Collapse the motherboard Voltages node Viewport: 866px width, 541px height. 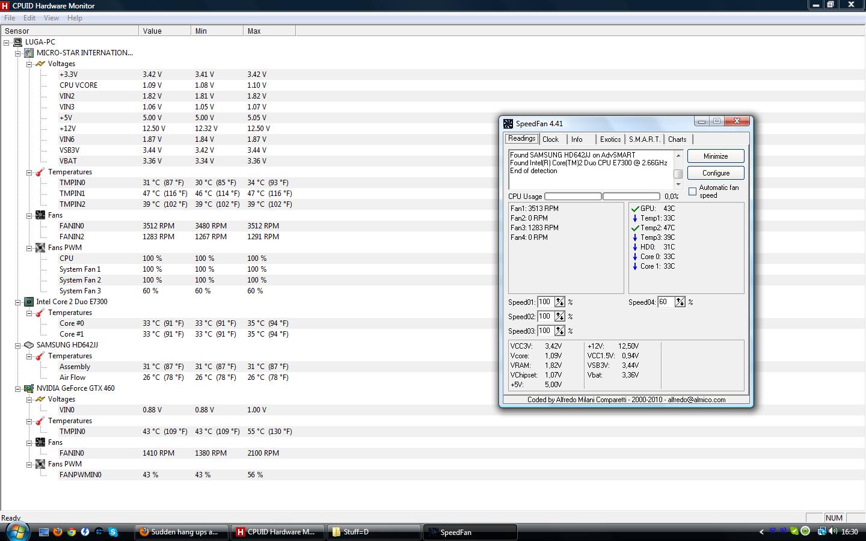pyautogui.click(x=29, y=64)
